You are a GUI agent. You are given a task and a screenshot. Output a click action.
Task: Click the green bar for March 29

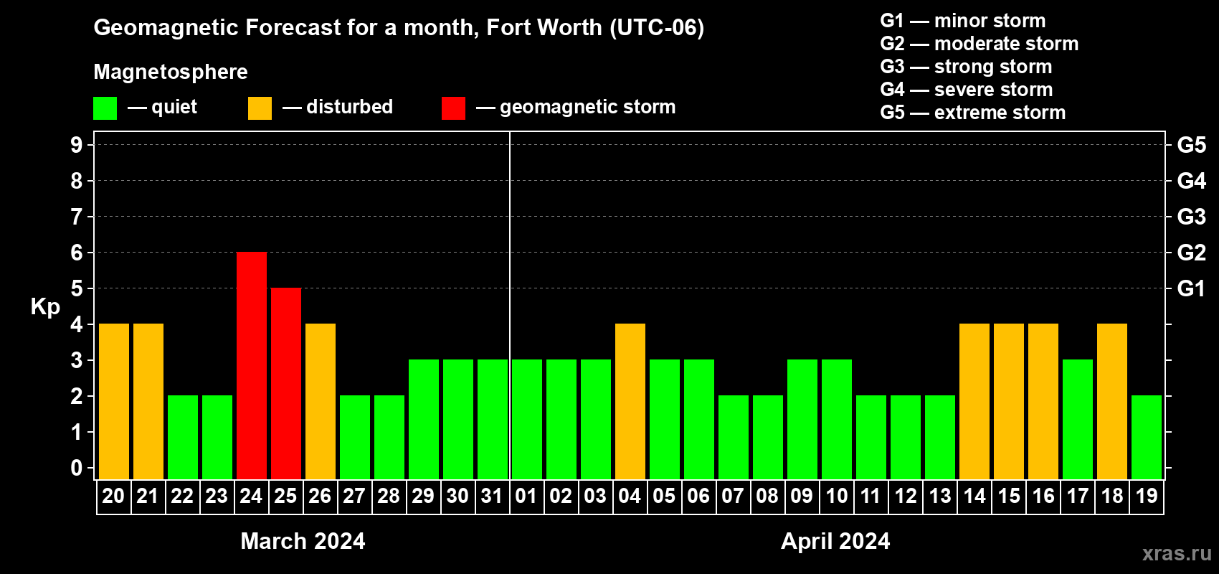[x=424, y=420]
